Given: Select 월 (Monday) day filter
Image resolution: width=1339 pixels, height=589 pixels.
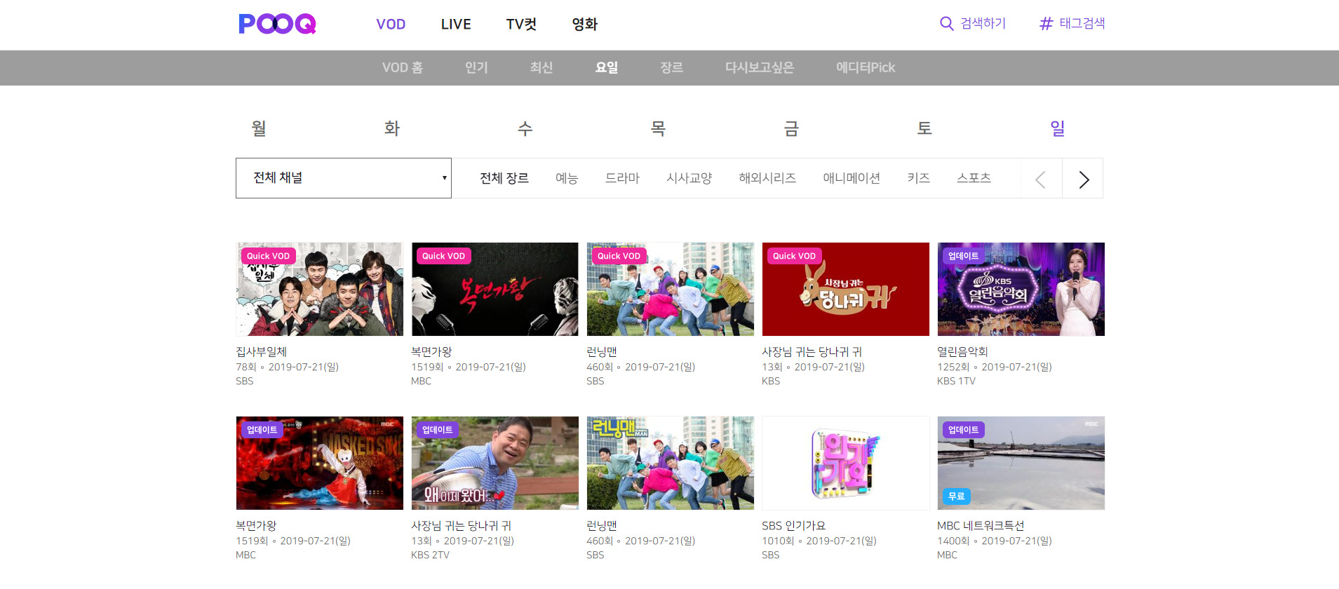Looking at the screenshot, I should pyautogui.click(x=259, y=128).
